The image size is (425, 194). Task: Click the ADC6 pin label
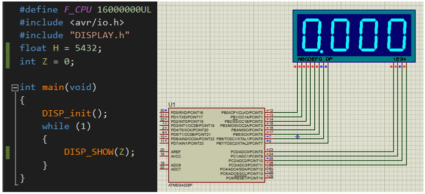pos(175,165)
